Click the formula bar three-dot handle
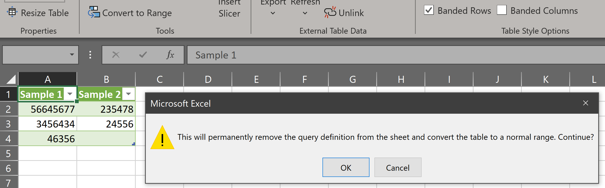The height and width of the screenshot is (188, 605). click(x=90, y=55)
